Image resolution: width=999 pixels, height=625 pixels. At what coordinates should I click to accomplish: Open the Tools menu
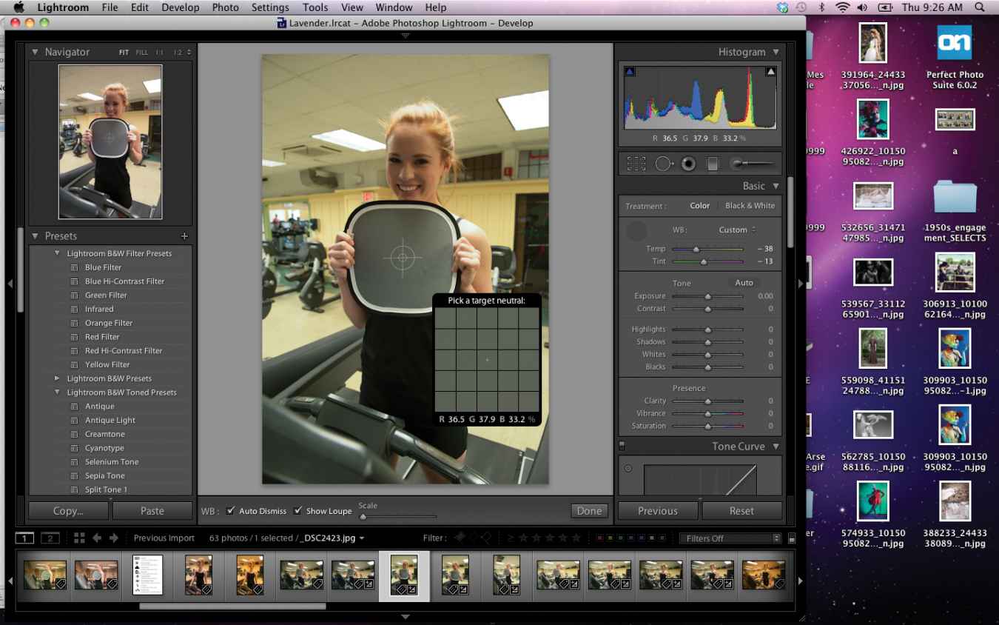314,7
